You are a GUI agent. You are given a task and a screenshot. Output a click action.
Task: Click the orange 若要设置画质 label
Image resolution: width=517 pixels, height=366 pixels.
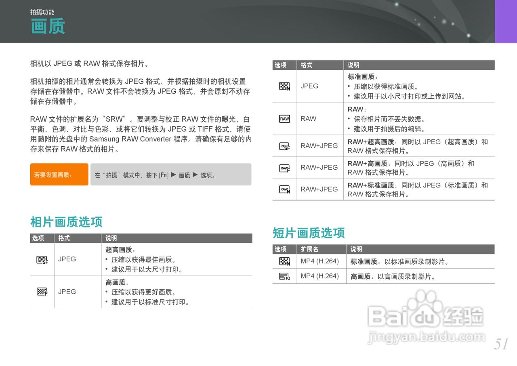pos(59,175)
